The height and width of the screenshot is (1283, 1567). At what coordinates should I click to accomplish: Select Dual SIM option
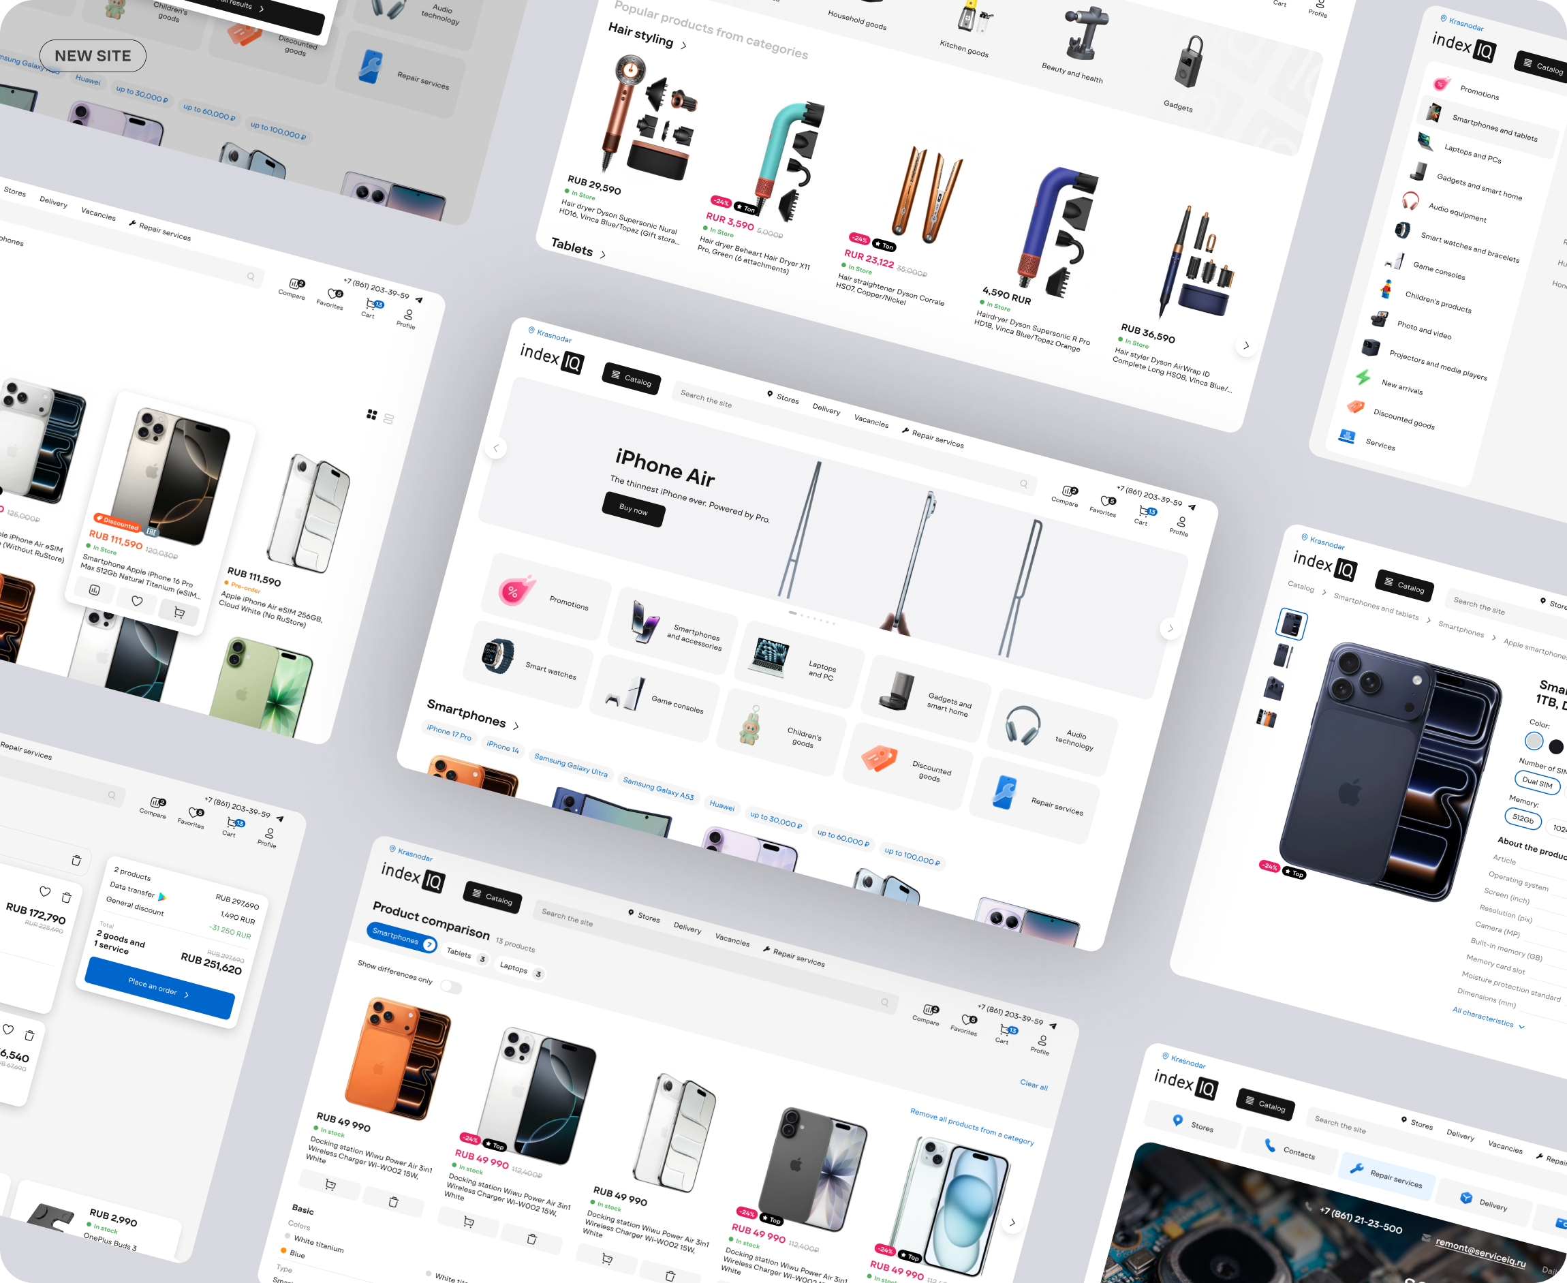[1537, 782]
